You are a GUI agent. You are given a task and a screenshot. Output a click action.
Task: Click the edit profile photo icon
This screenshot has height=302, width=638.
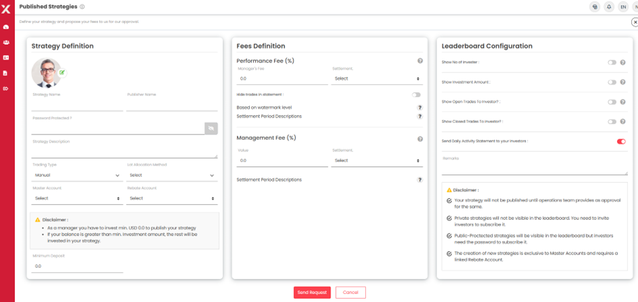tap(62, 73)
